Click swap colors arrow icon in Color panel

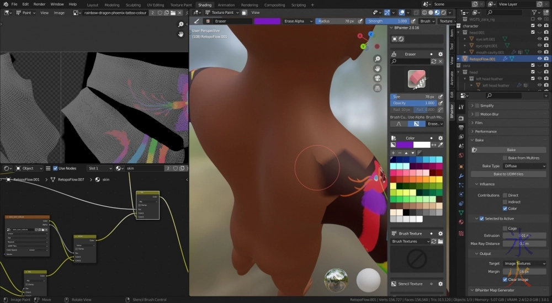tap(434, 145)
